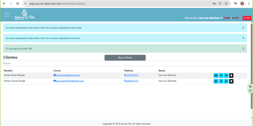Open the Chrome three-dot menu
This screenshot has height=126, width=253.
(x=249, y=4)
